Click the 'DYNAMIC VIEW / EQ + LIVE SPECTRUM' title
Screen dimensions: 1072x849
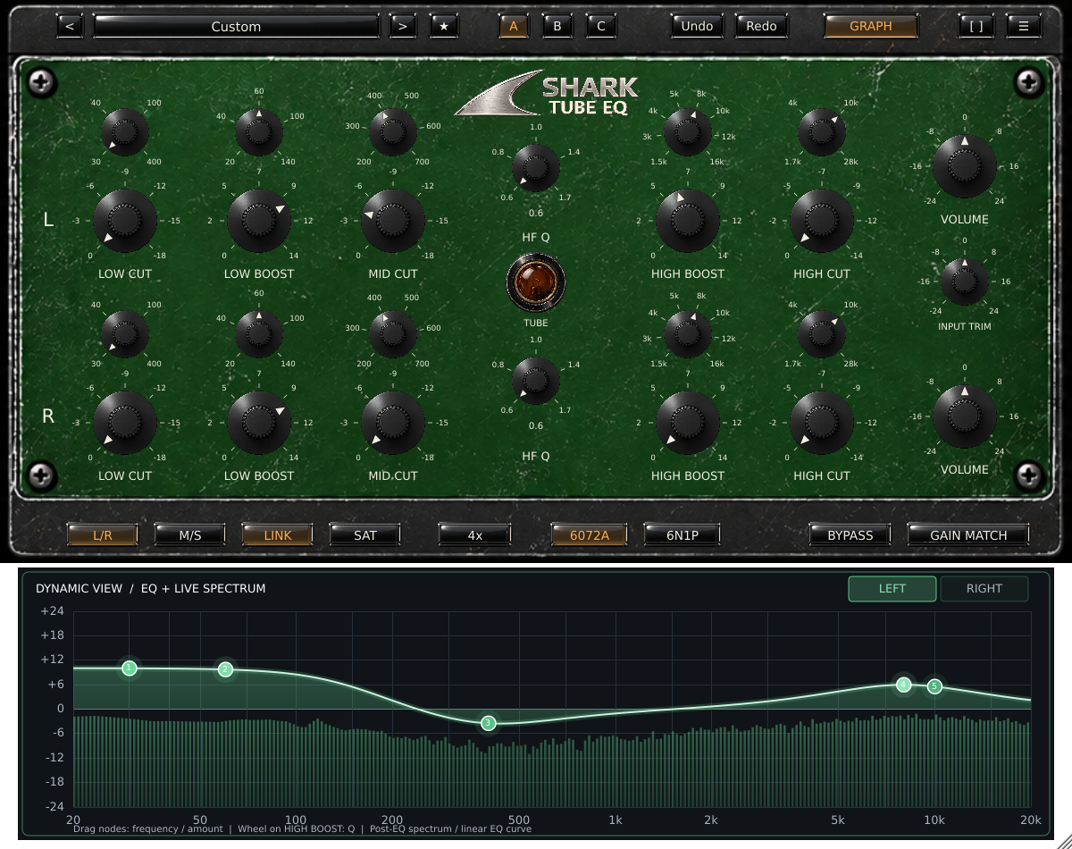[150, 588]
